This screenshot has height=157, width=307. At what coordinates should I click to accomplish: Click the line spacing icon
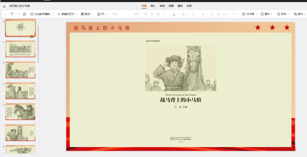coord(225,14)
